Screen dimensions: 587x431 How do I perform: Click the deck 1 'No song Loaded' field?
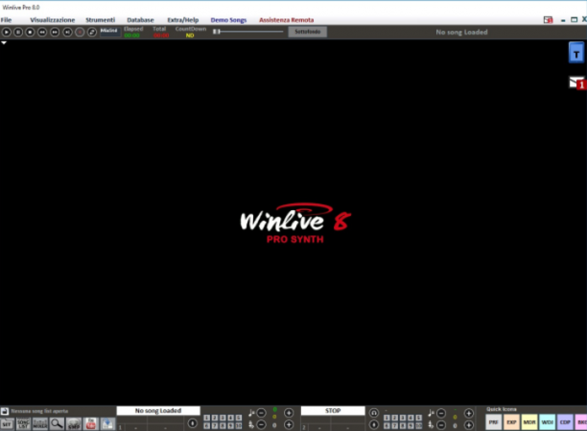158,411
